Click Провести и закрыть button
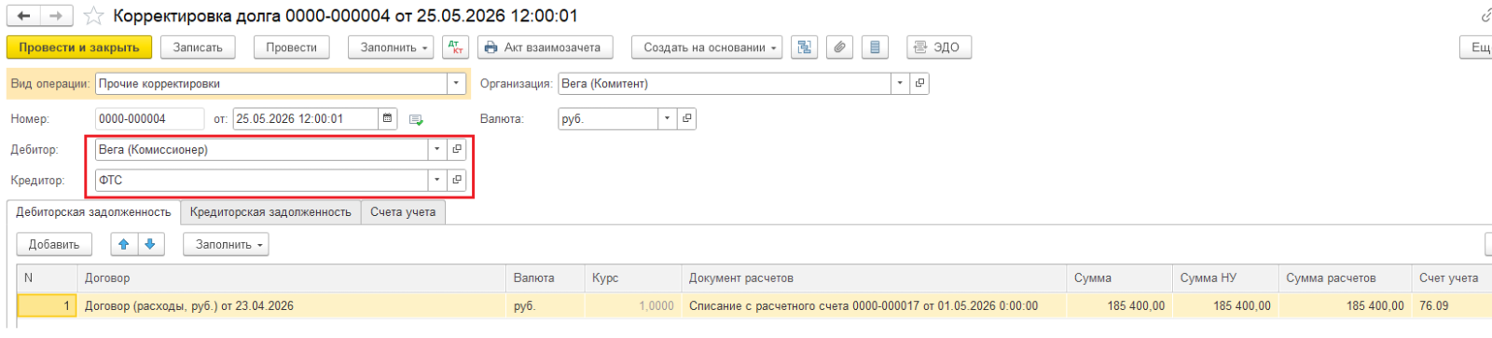This screenshot has width=1492, height=338. click(79, 47)
